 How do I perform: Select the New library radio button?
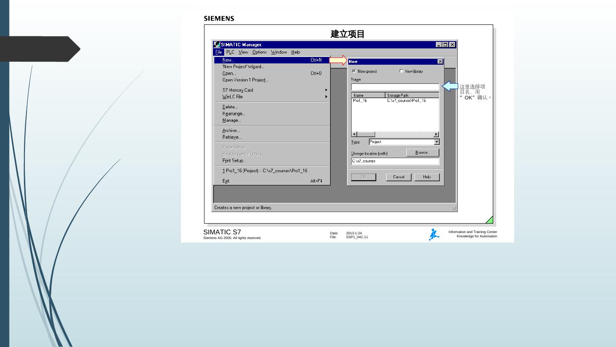coord(401,71)
